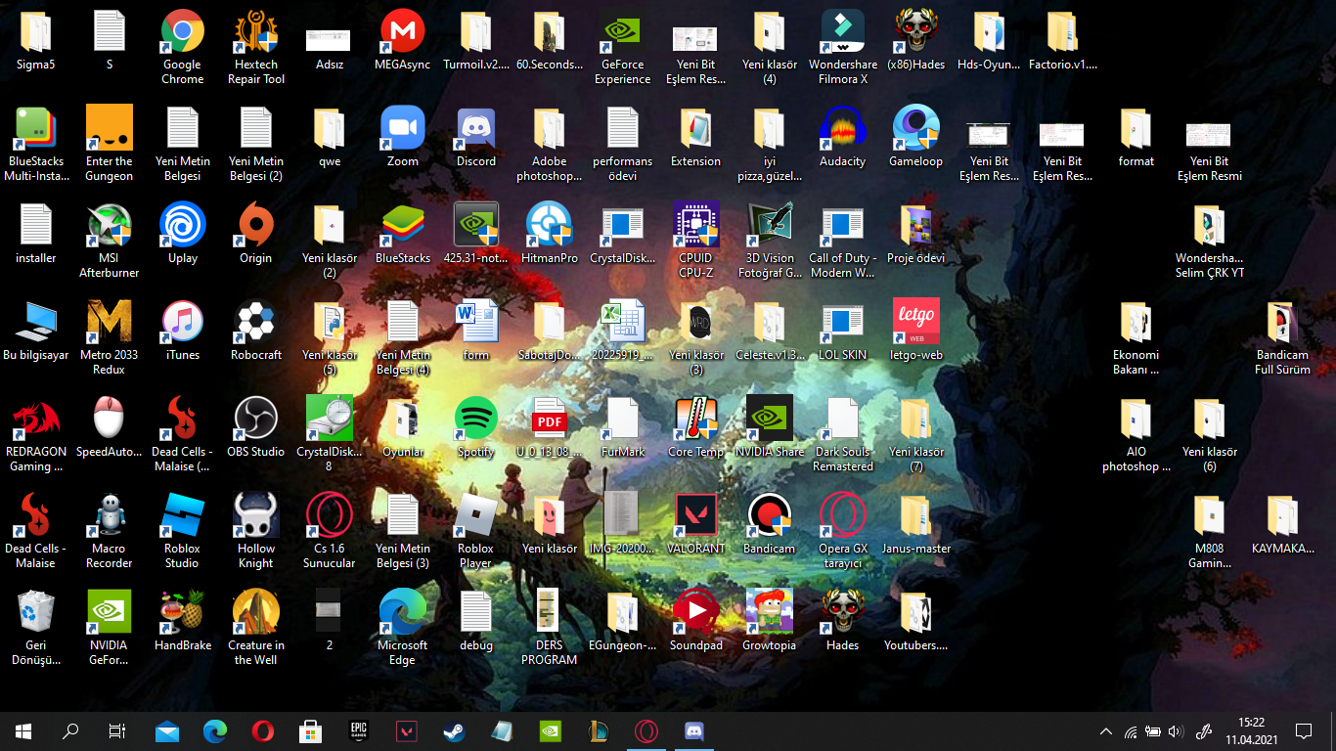Open the OBS Studio shortcut
This screenshot has height=751, width=1336.
[256, 427]
